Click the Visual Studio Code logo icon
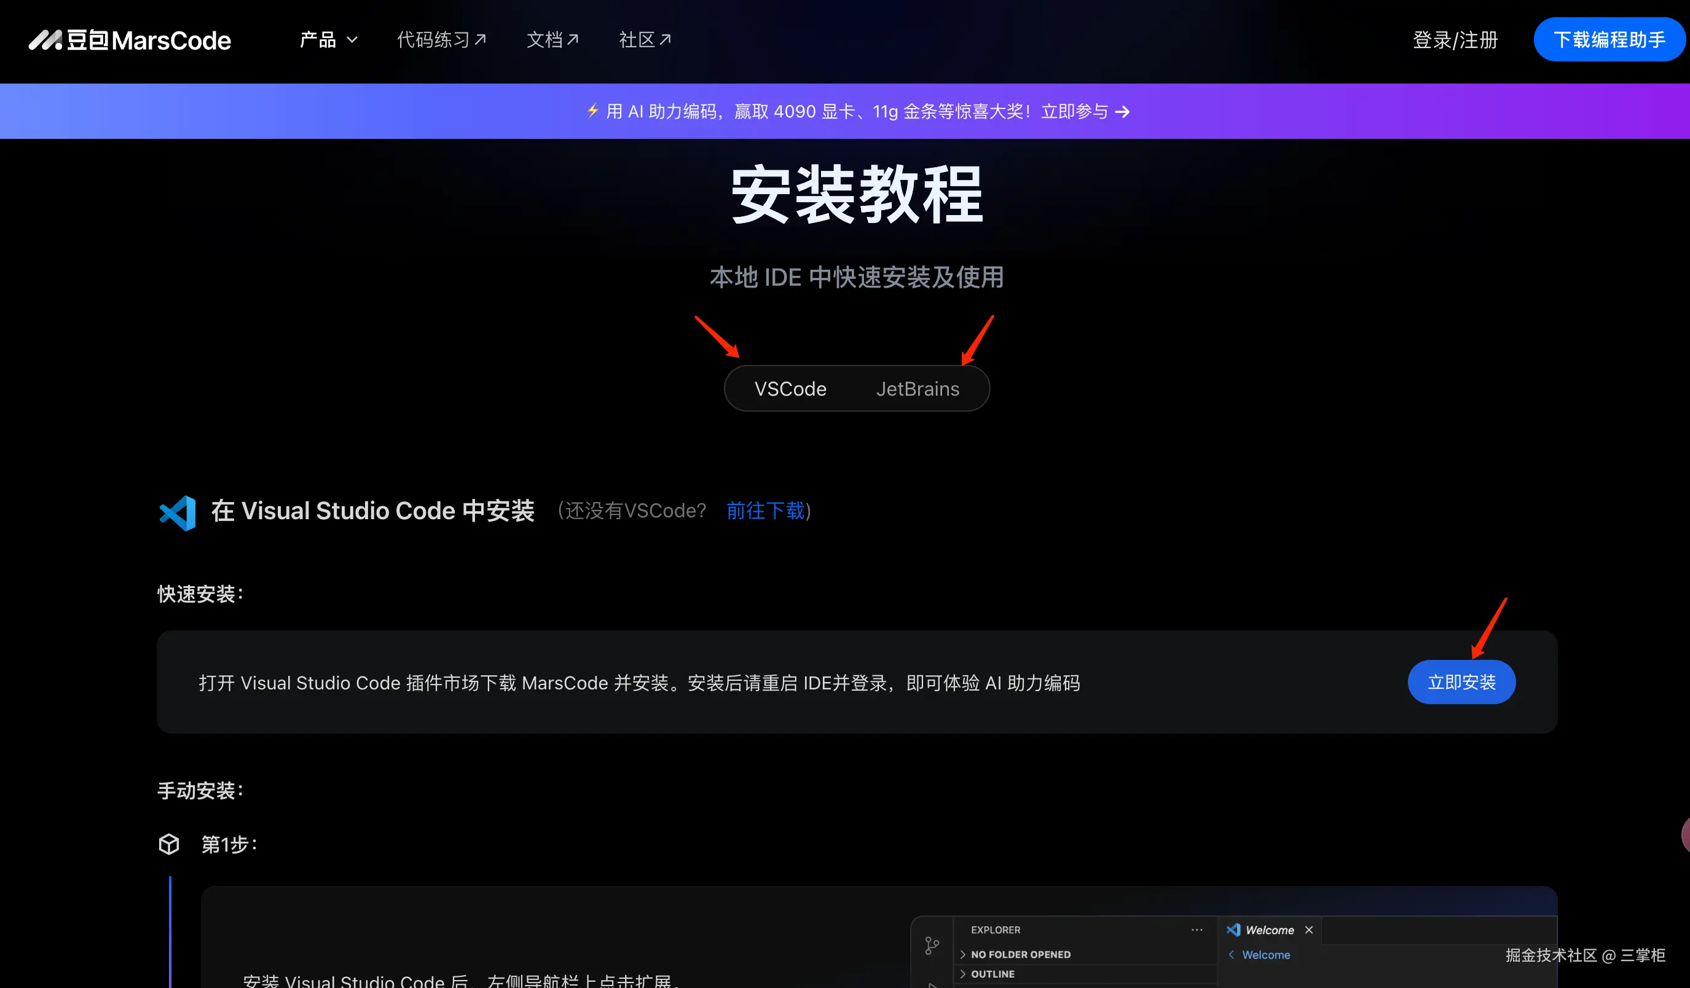Viewport: 1690px width, 988px height. (177, 513)
